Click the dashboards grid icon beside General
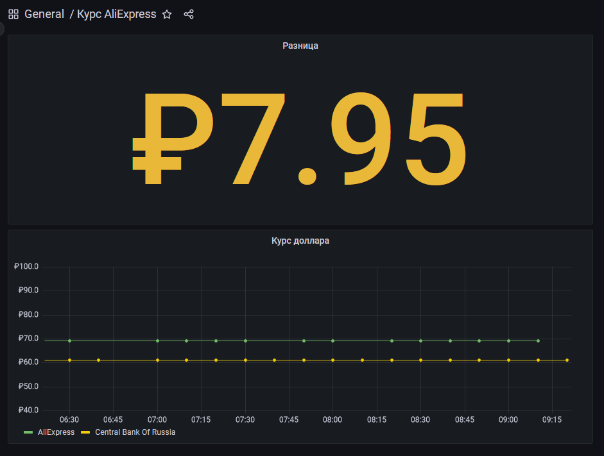604x456 pixels. pyautogui.click(x=13, y=14)
